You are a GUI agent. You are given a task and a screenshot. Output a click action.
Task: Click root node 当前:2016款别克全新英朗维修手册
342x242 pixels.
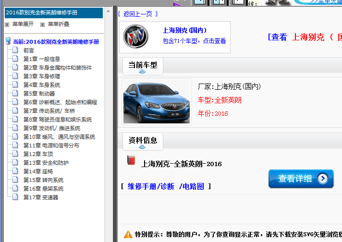click(56, 42)
